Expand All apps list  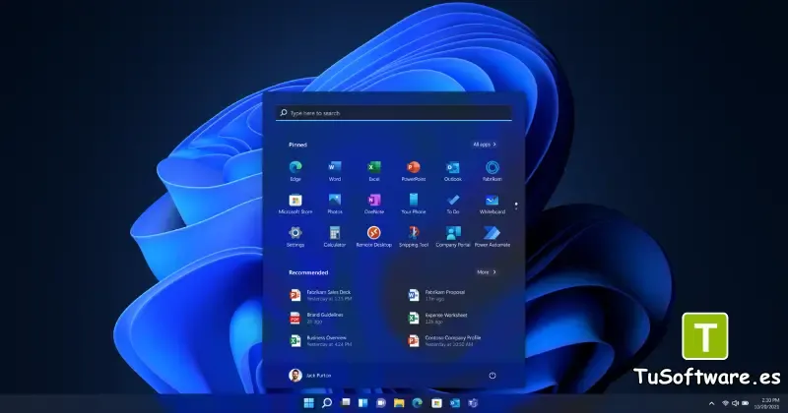coord(485,145)
